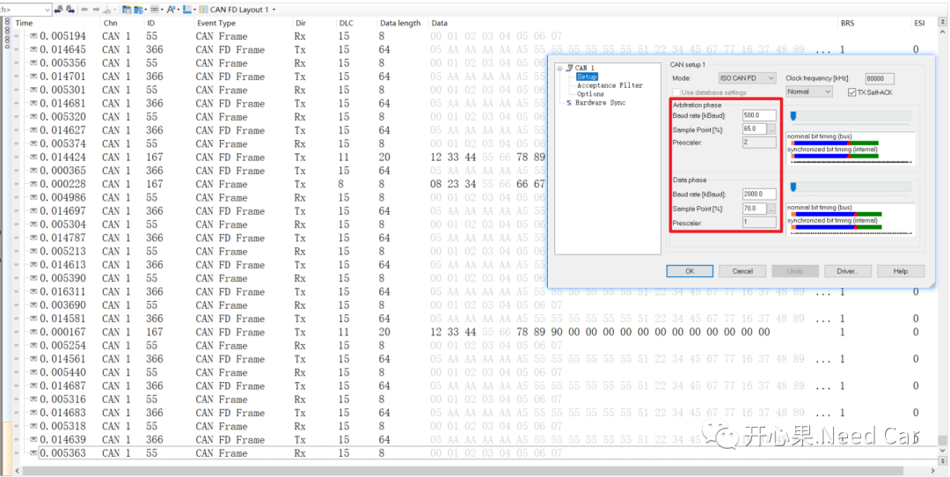
Task: Click the Hardware Sync icon in setup tree
Action: tap(569, 103)
